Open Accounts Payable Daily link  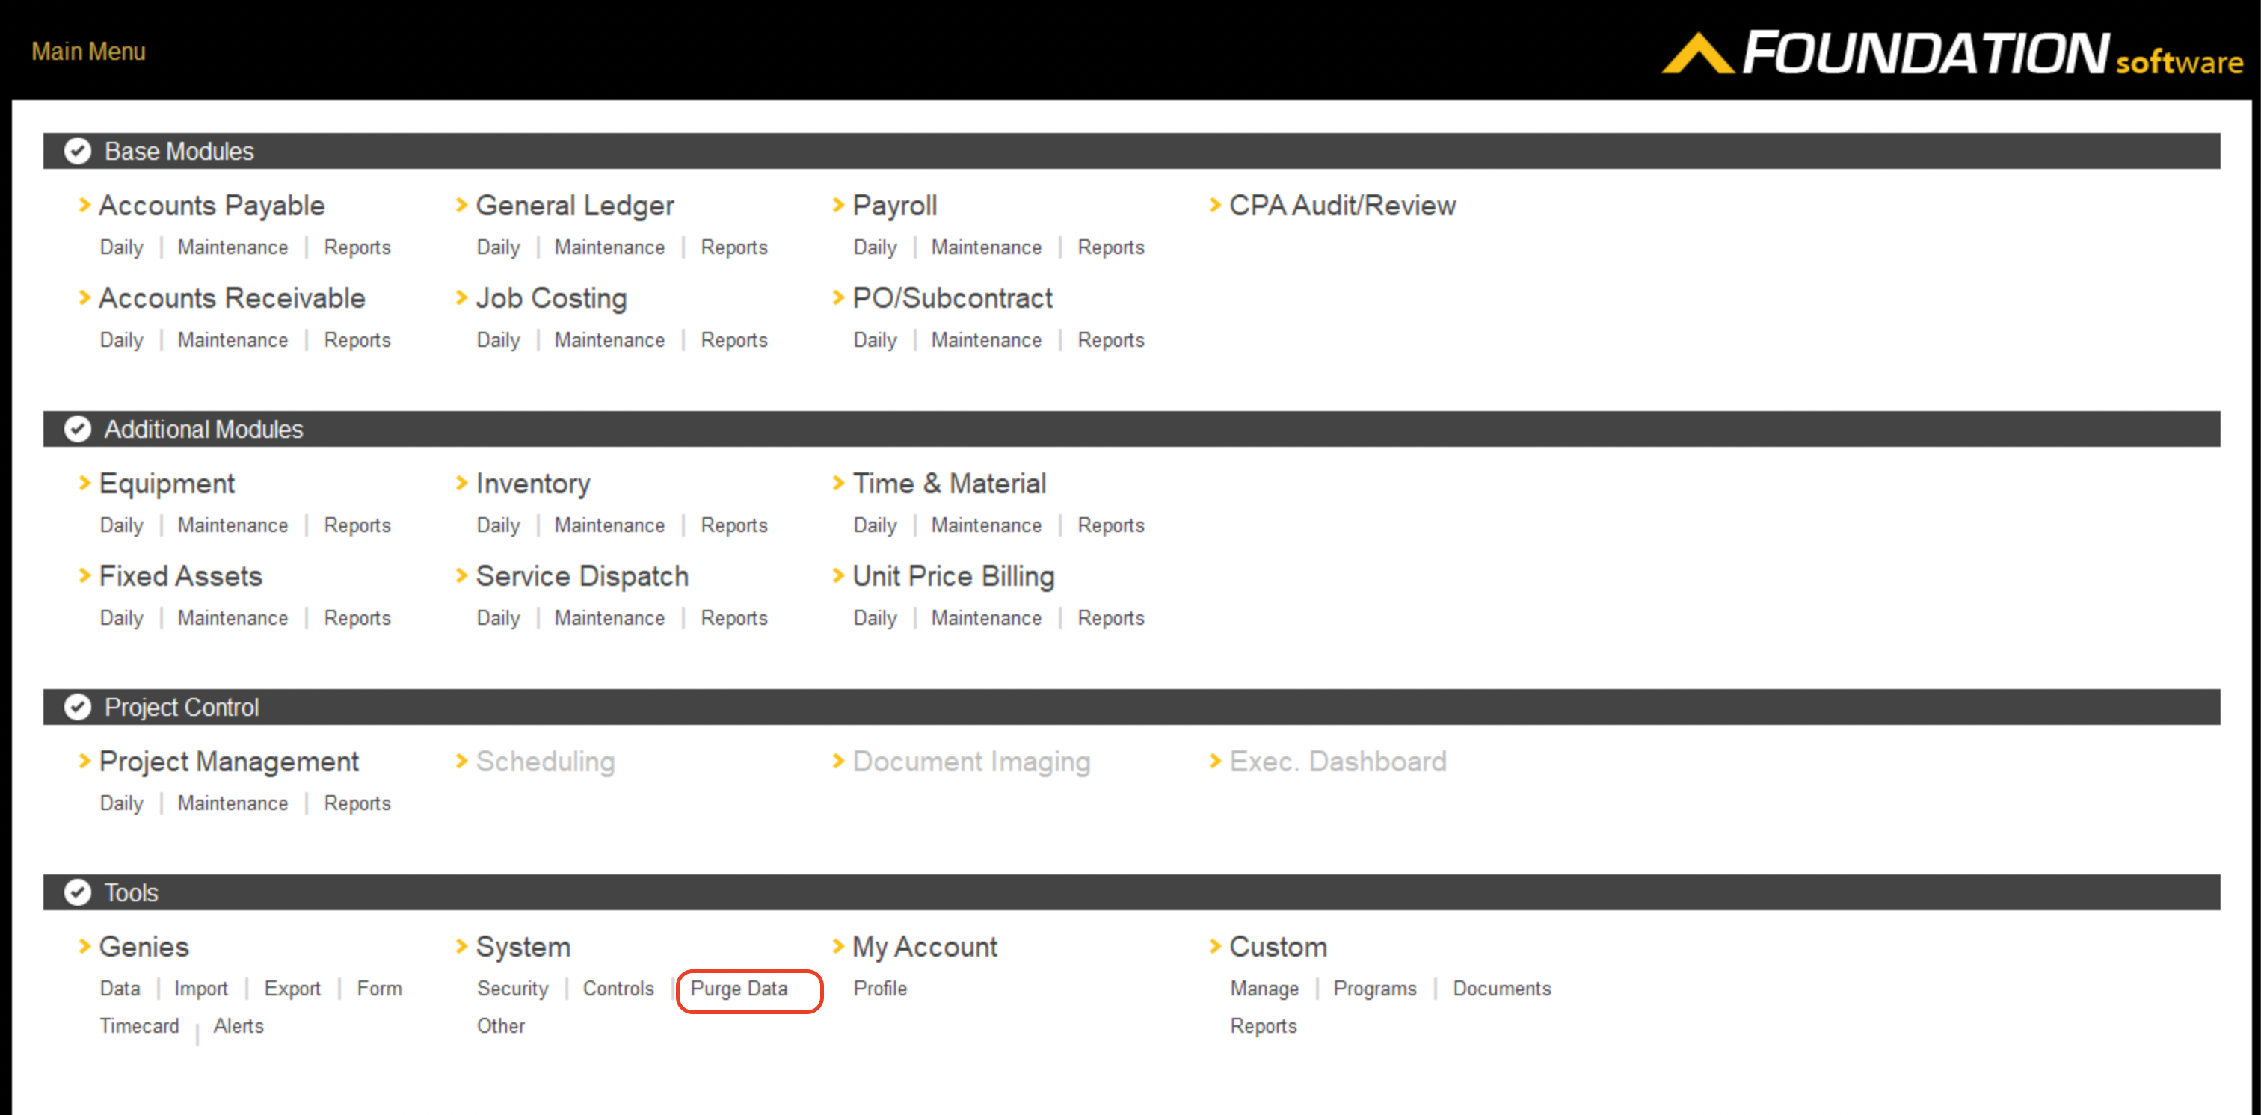[121, 247]
